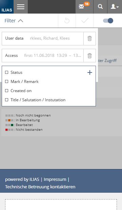Viewport: 122px width, 210px height.
Task: Open the user avatar menu
Action: 115,7
